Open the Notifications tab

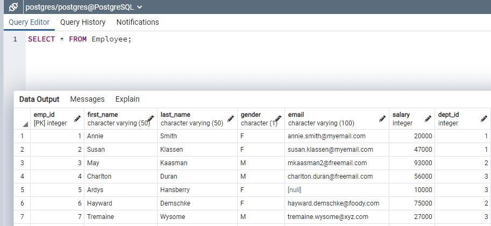[x=138, y=22]
